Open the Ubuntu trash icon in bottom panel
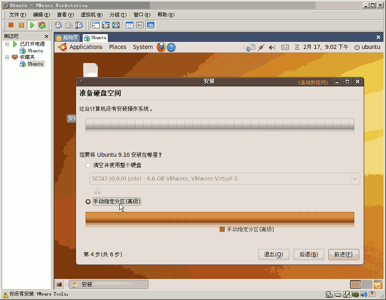The height and width of the screenshot is (300, 386). point(378,284)
